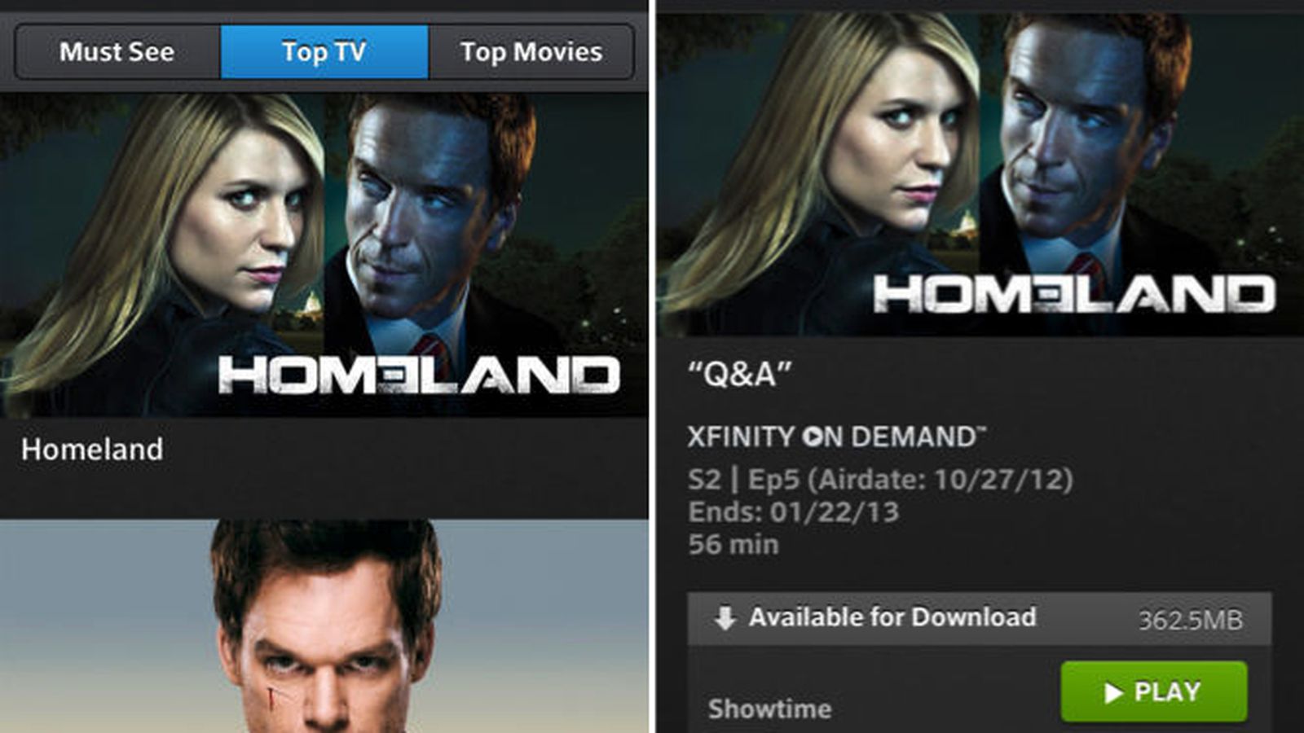Click the XFINITY On Demand logo
Screen dimensions: 1304x733
(x=837, y=437)
